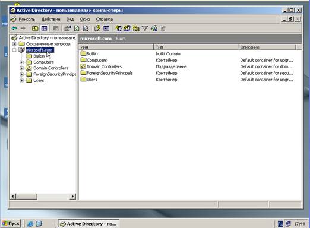Click the Add to group toolbar icon
The image size is (310, 228).
163,28
